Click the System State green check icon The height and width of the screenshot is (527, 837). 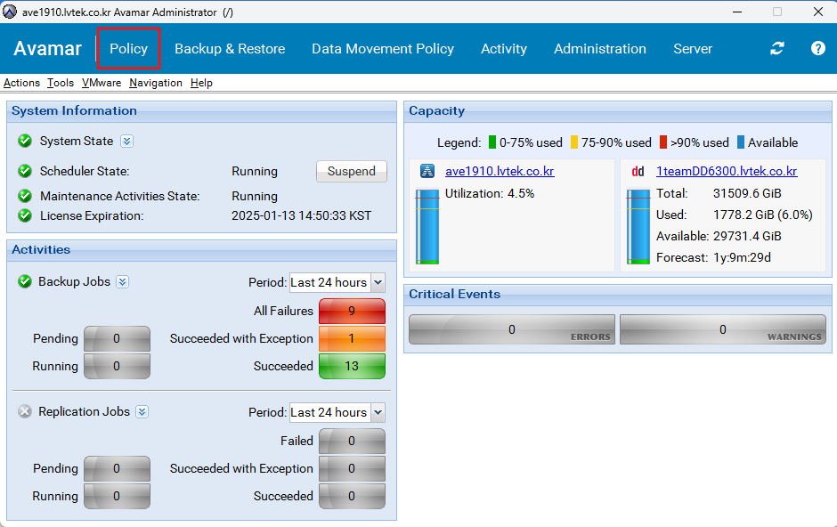coord(25,141)
